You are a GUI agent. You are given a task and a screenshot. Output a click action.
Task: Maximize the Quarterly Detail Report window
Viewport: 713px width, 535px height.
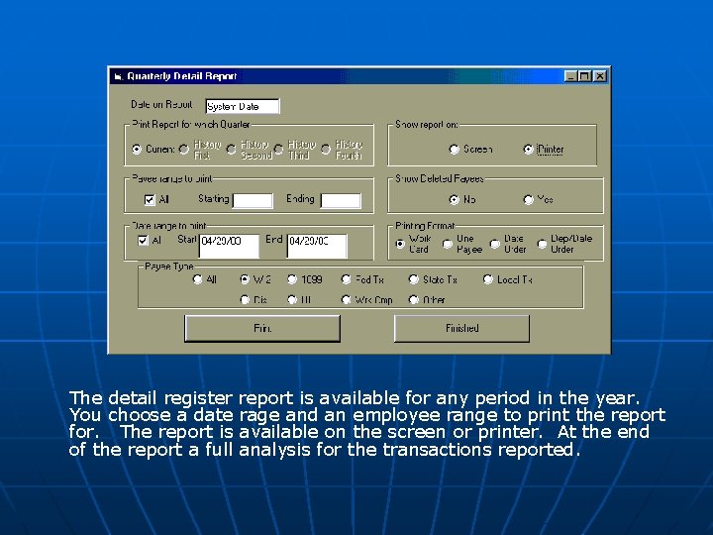(585, 76)
